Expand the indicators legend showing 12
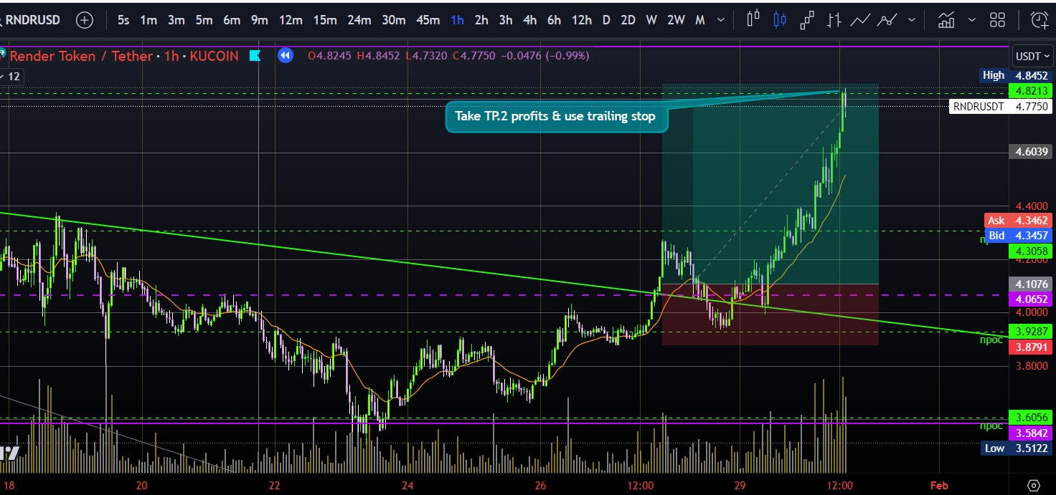The image size is (1056, 495). tap(12, 76)
